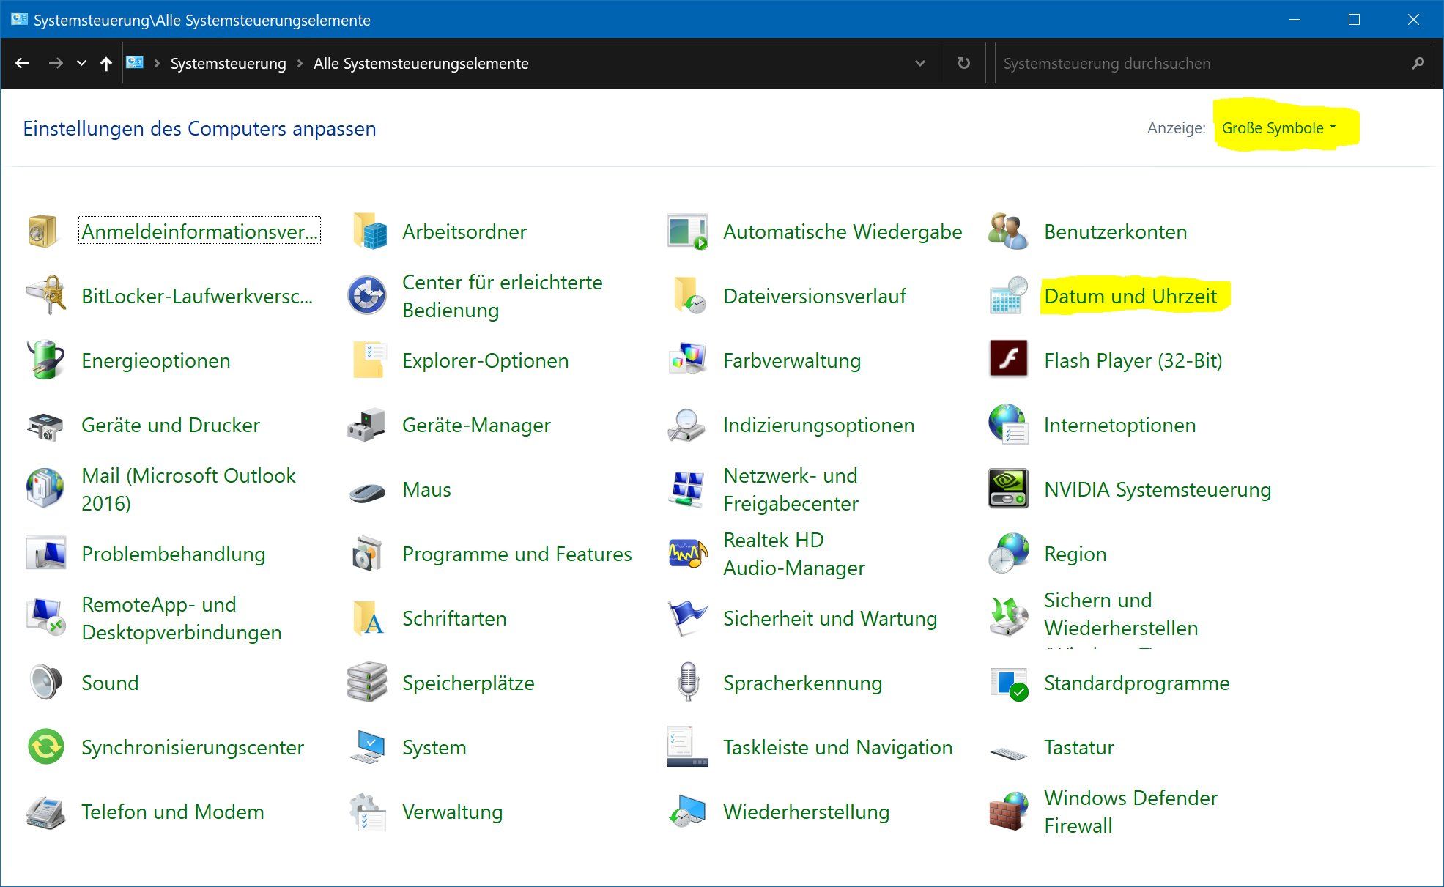Viewport: 1444px width, 887px height.
Task: Open the Anmeldeinformationsverwaltung safe icon
Action: 44,231
